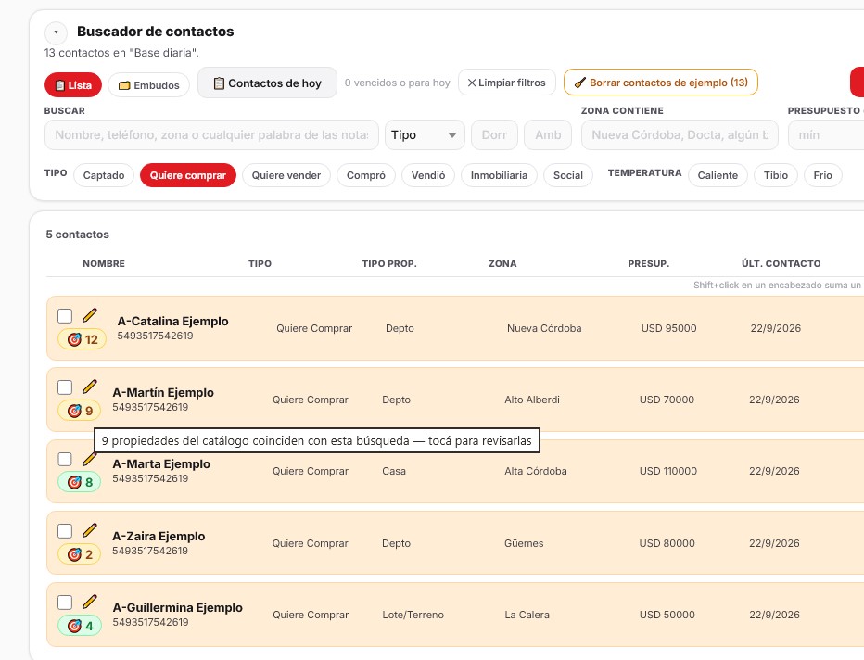This screenshot has height=660, width=864.
Task: Edit A-Marta Ejemplo with pencil icon
Action: pos(89,459)
